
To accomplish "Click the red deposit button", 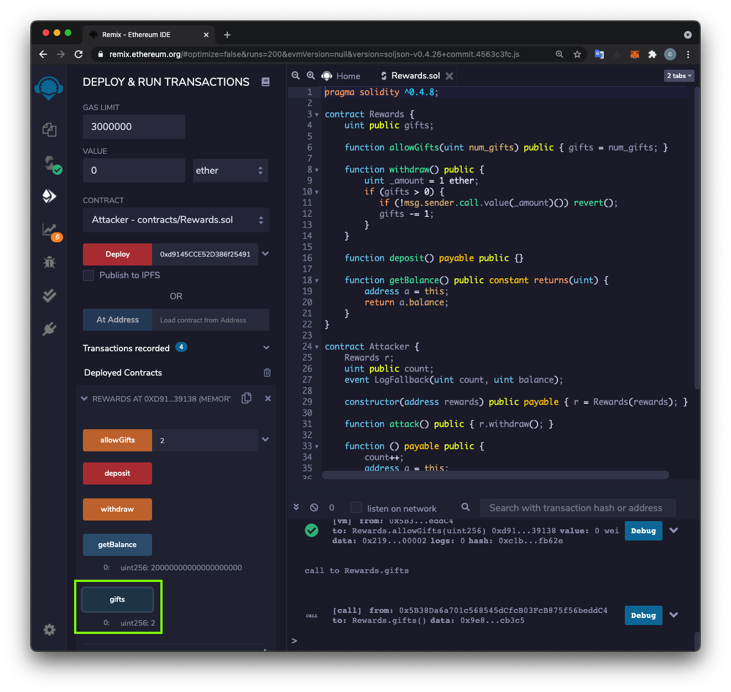I will point(117,474).
